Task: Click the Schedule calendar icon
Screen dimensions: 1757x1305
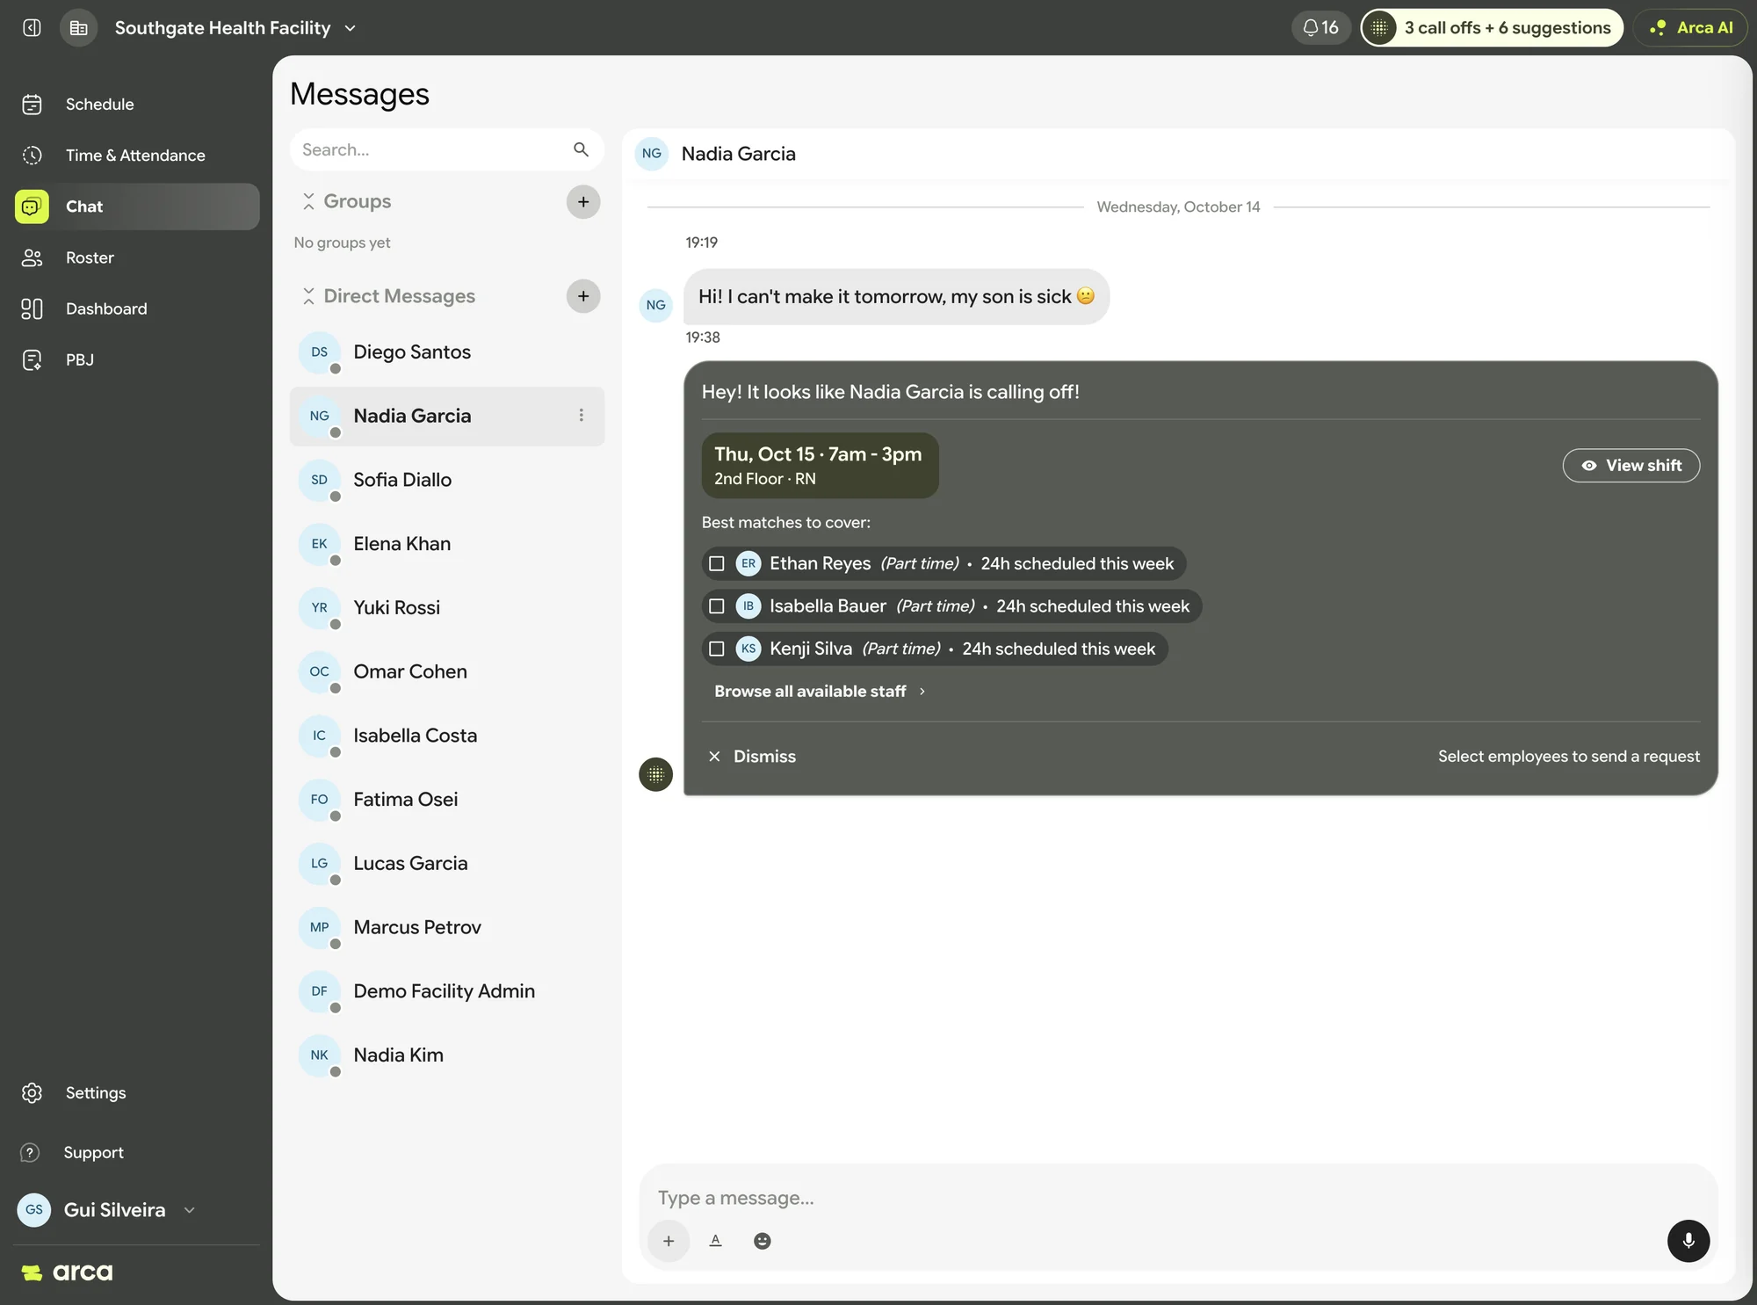Action: 32,105
